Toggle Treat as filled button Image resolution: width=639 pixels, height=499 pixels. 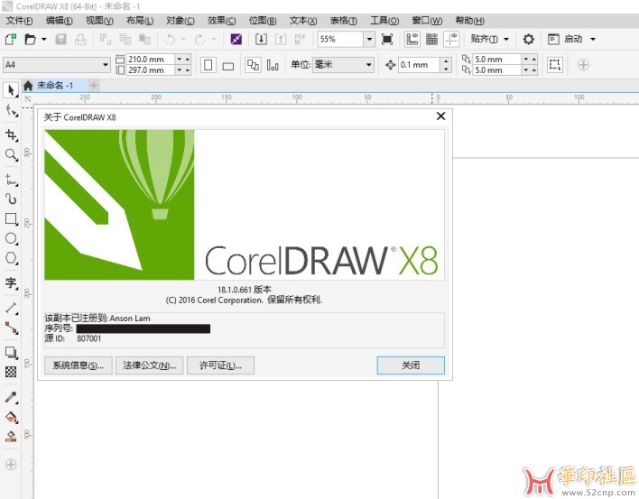[554, 65]
